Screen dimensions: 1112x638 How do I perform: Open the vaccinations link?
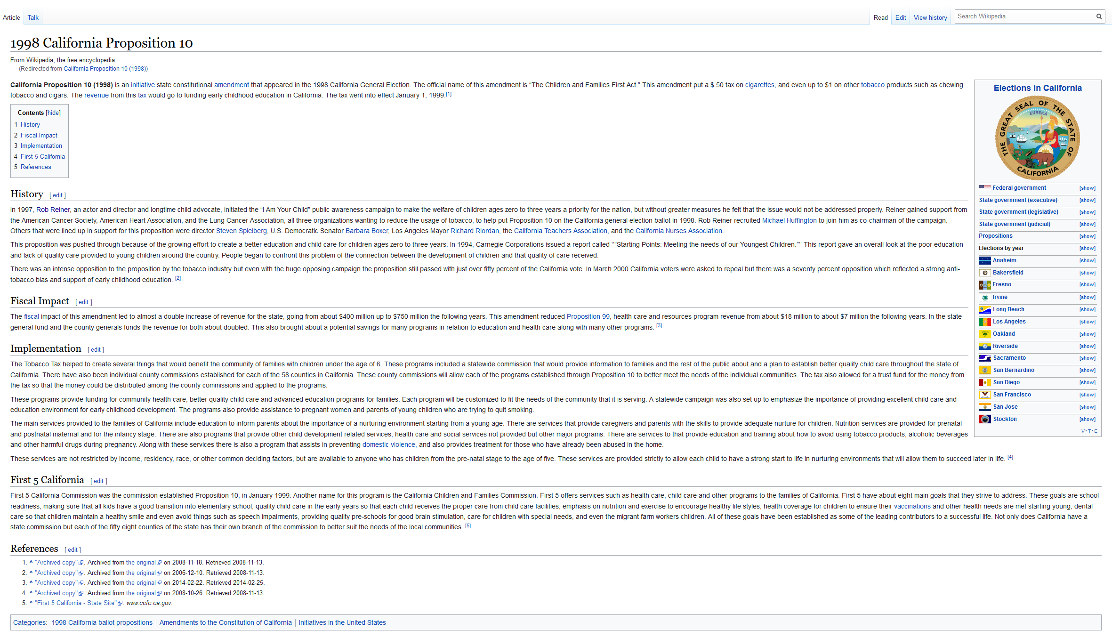[x=912, y=507]
